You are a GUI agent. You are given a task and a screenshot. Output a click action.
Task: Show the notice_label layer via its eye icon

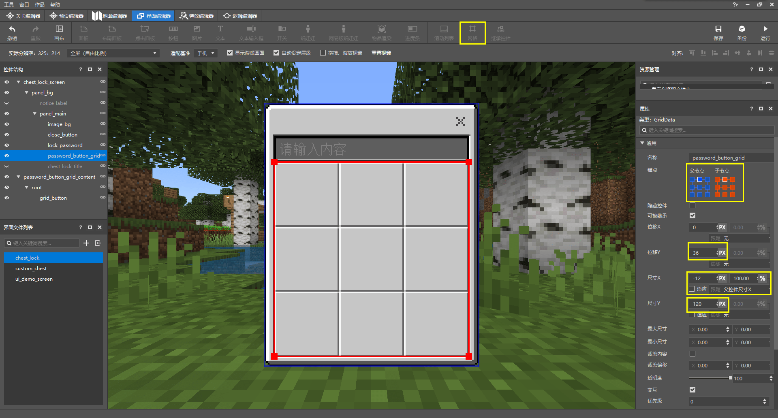(6, 103)
